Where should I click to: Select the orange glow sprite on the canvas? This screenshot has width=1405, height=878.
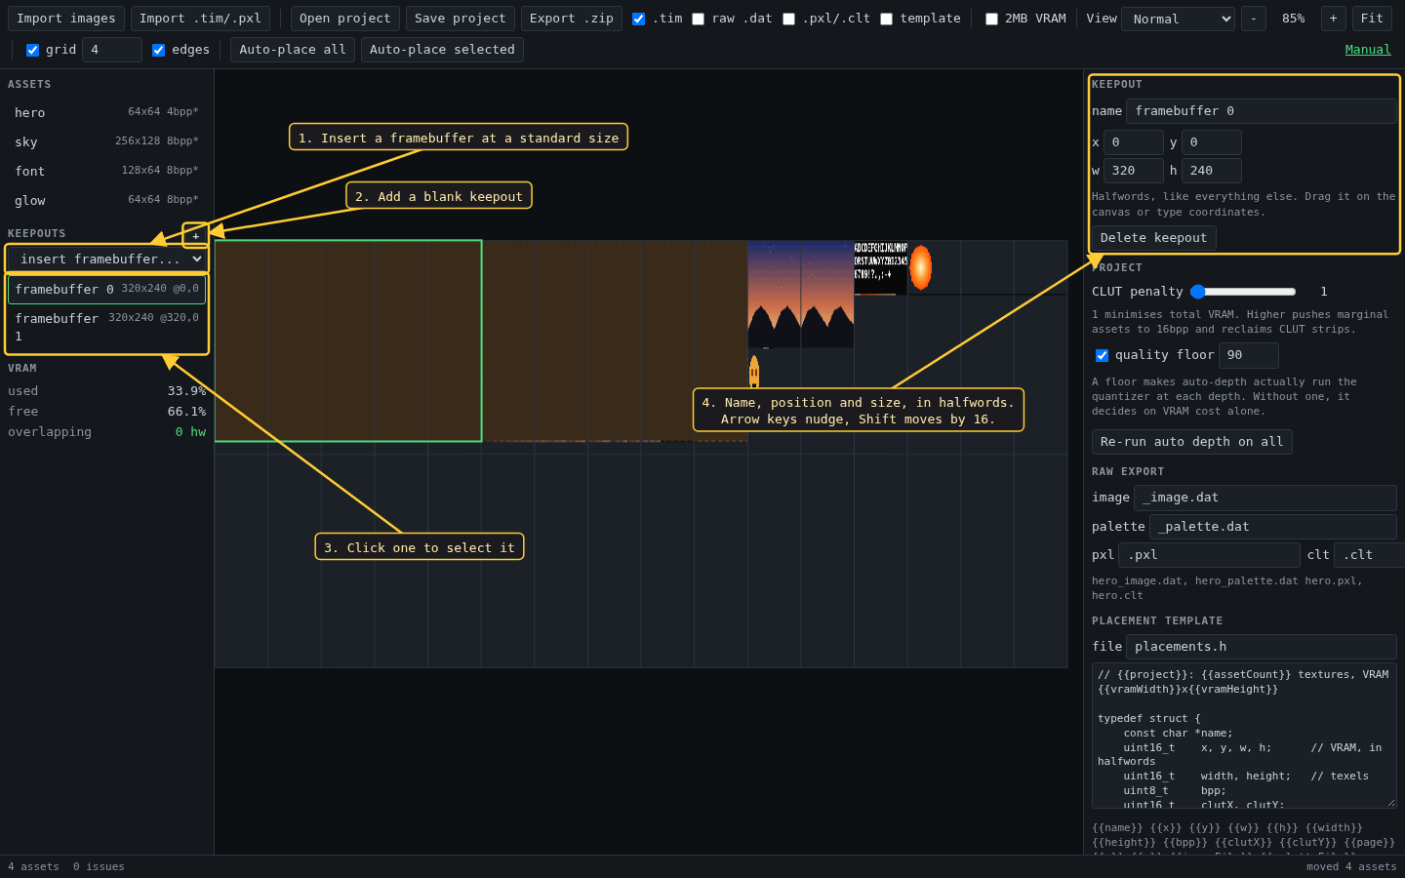[x=921, y=267]
